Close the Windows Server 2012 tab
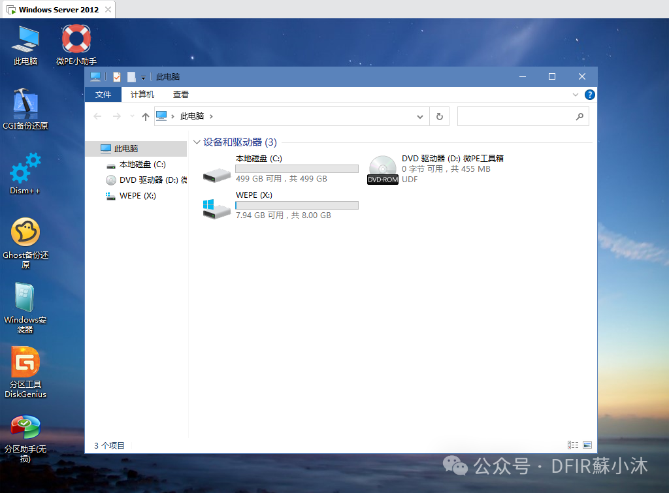This screenshot has width=669, height=493. [108, 9]
